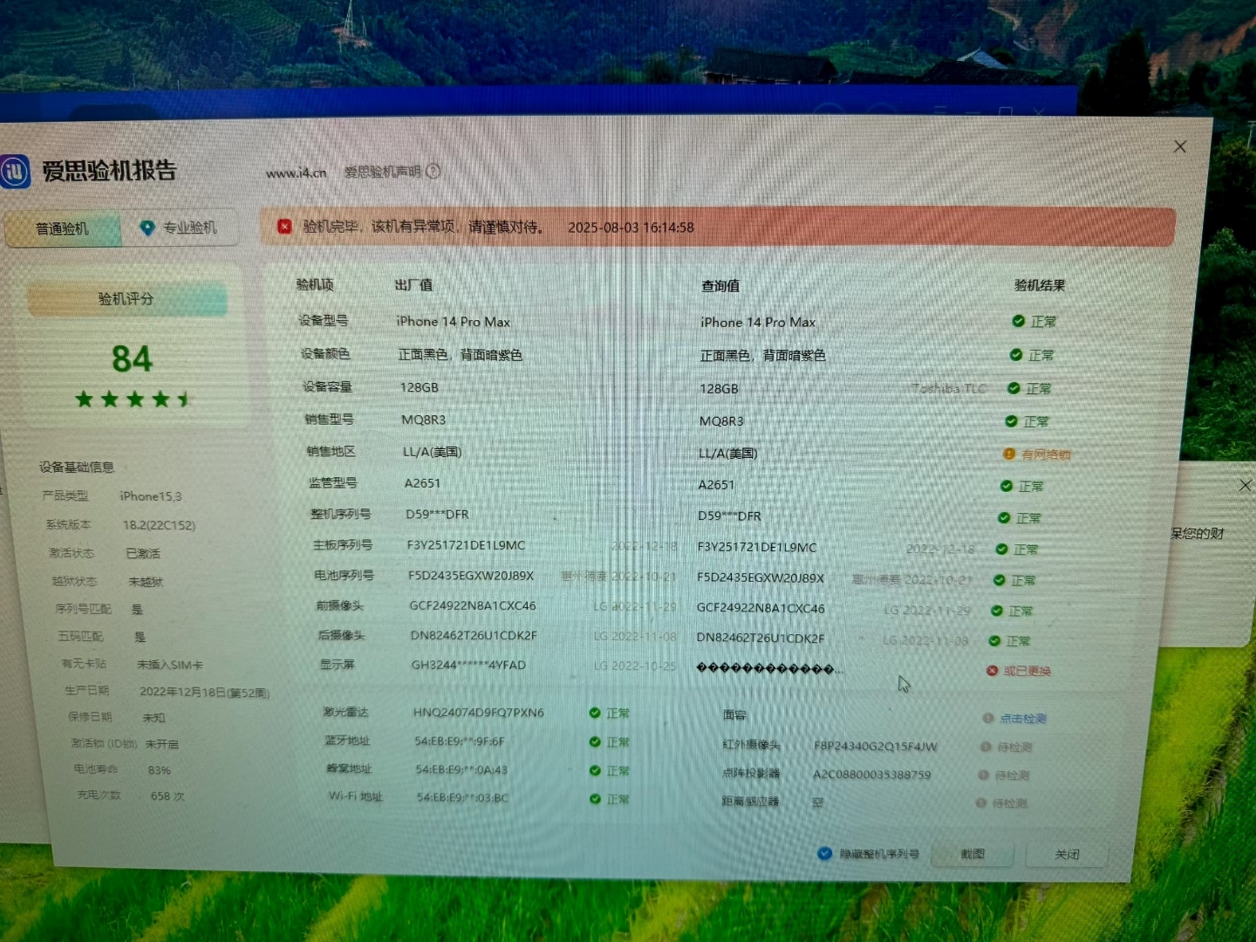
Task: Close the background popup behind the report
Action: coord(1245,485)
